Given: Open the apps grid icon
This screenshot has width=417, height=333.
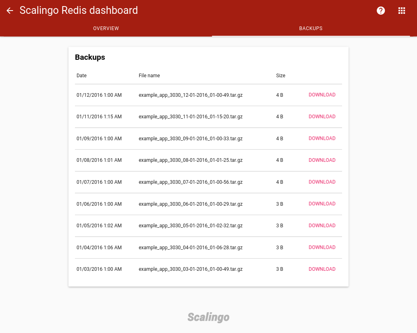Looking at the screenshot, I should [402, 11].
